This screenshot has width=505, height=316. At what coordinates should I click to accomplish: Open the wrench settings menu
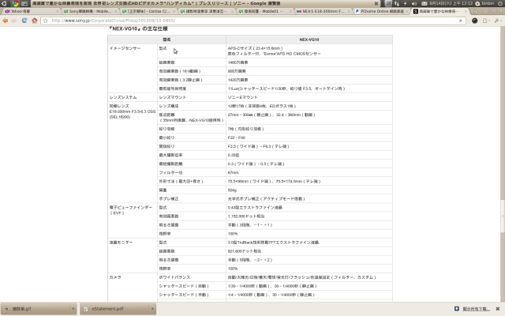tap(498, 21)
